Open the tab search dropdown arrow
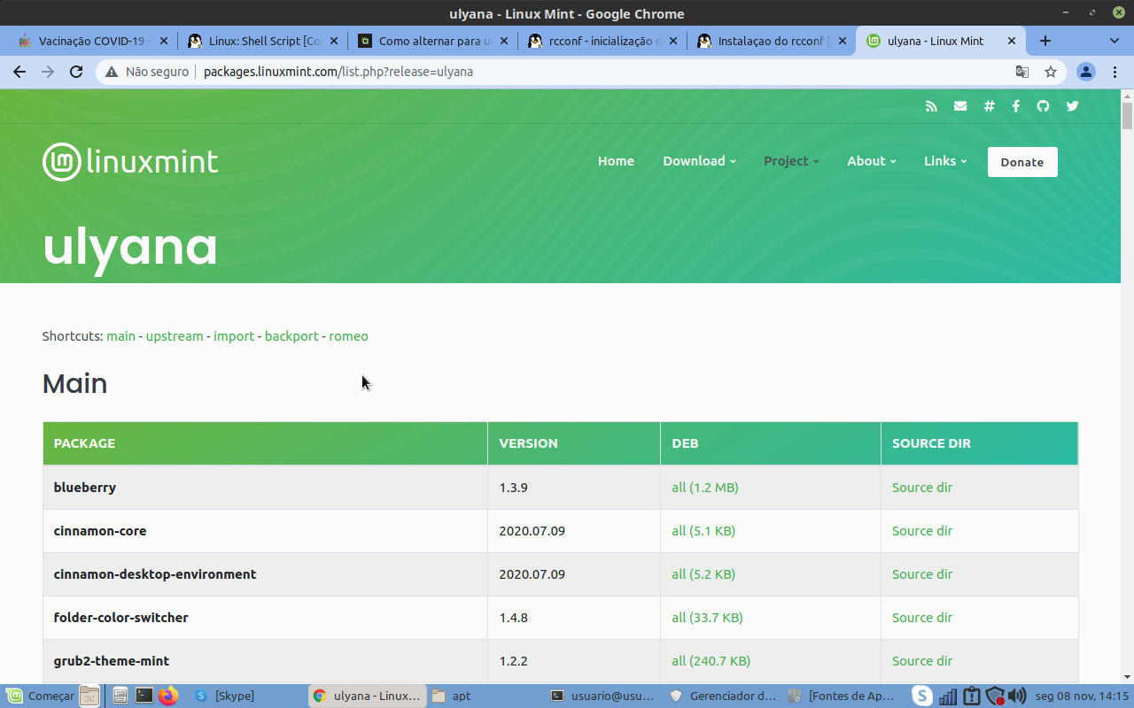1134x708 pixels. coord(1115,41)
